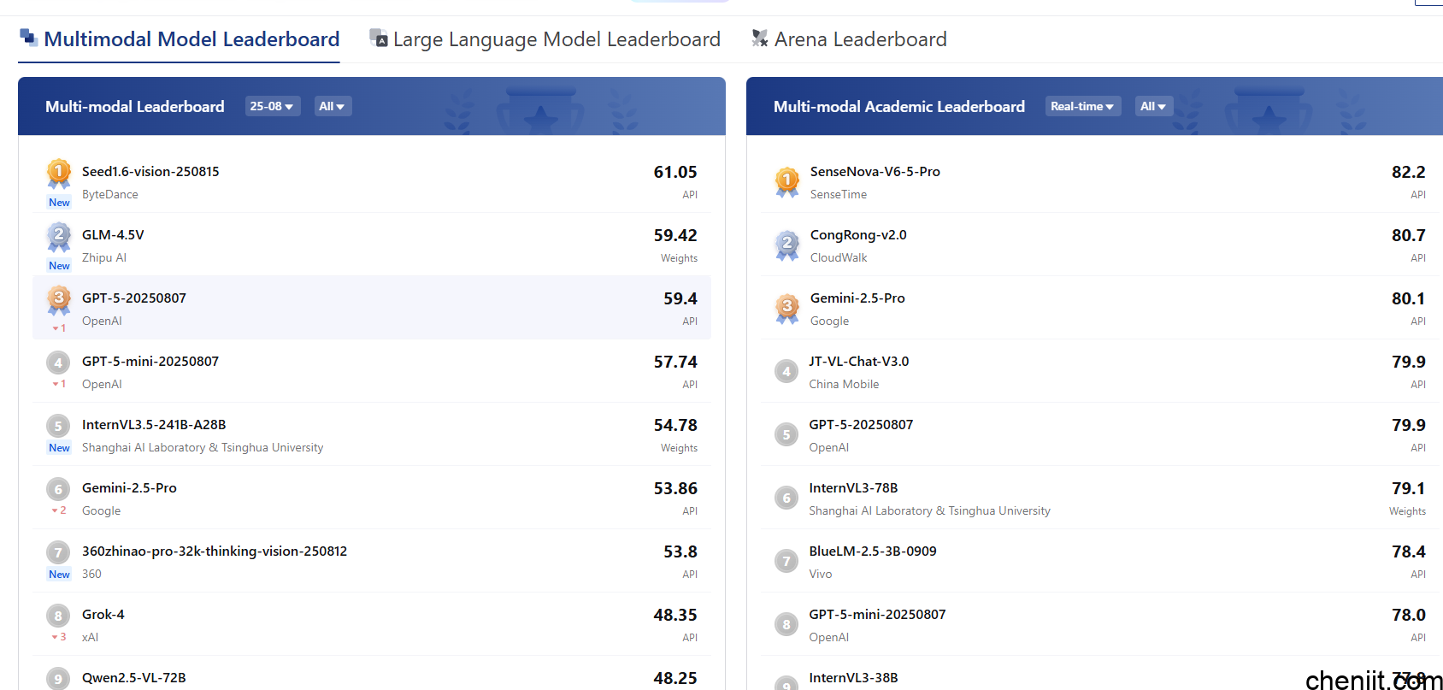Open the CongRong-v2.0 model entry
Viewport: 1443px width, 690px height.
click(x=858, y=235)
